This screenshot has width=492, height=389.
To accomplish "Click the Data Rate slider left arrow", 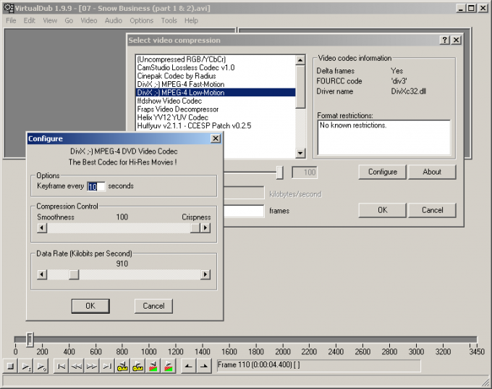I will [x=42, y=275].
